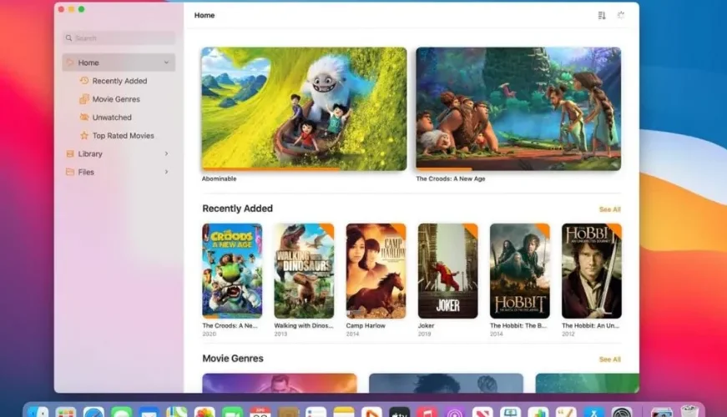See All movie genres
Viewport: 727px width, 417px height.
(609, 359)
